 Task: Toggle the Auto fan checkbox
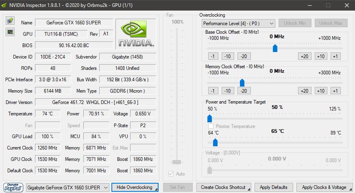[x=171, y=174]
